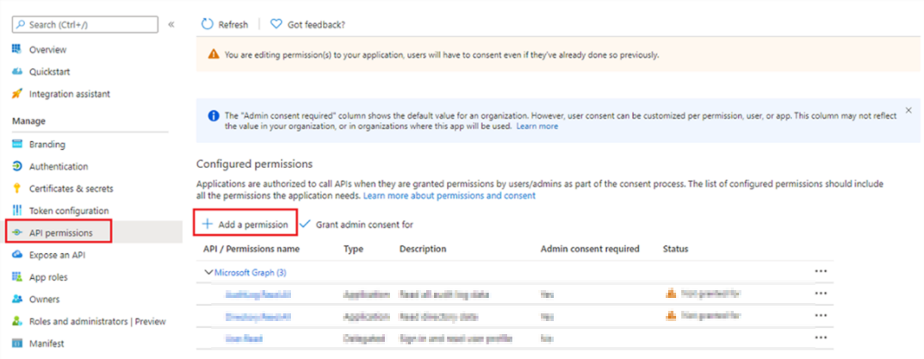
Task: Open the Microsoft Graph (3) link
Action: pyautogui.click(x=251, y=272)
